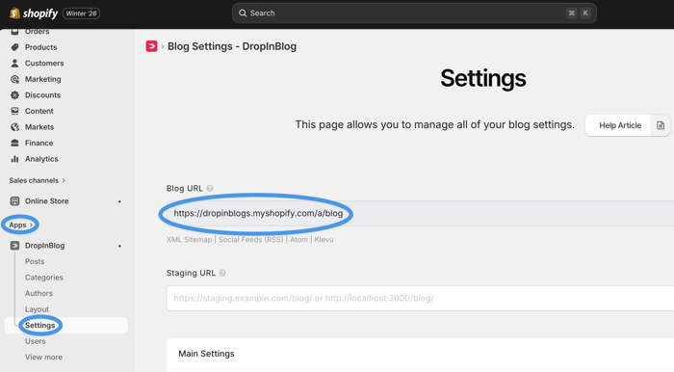674x372 pixels.
Task: View Analytics page
Action: tap(41, 159)
